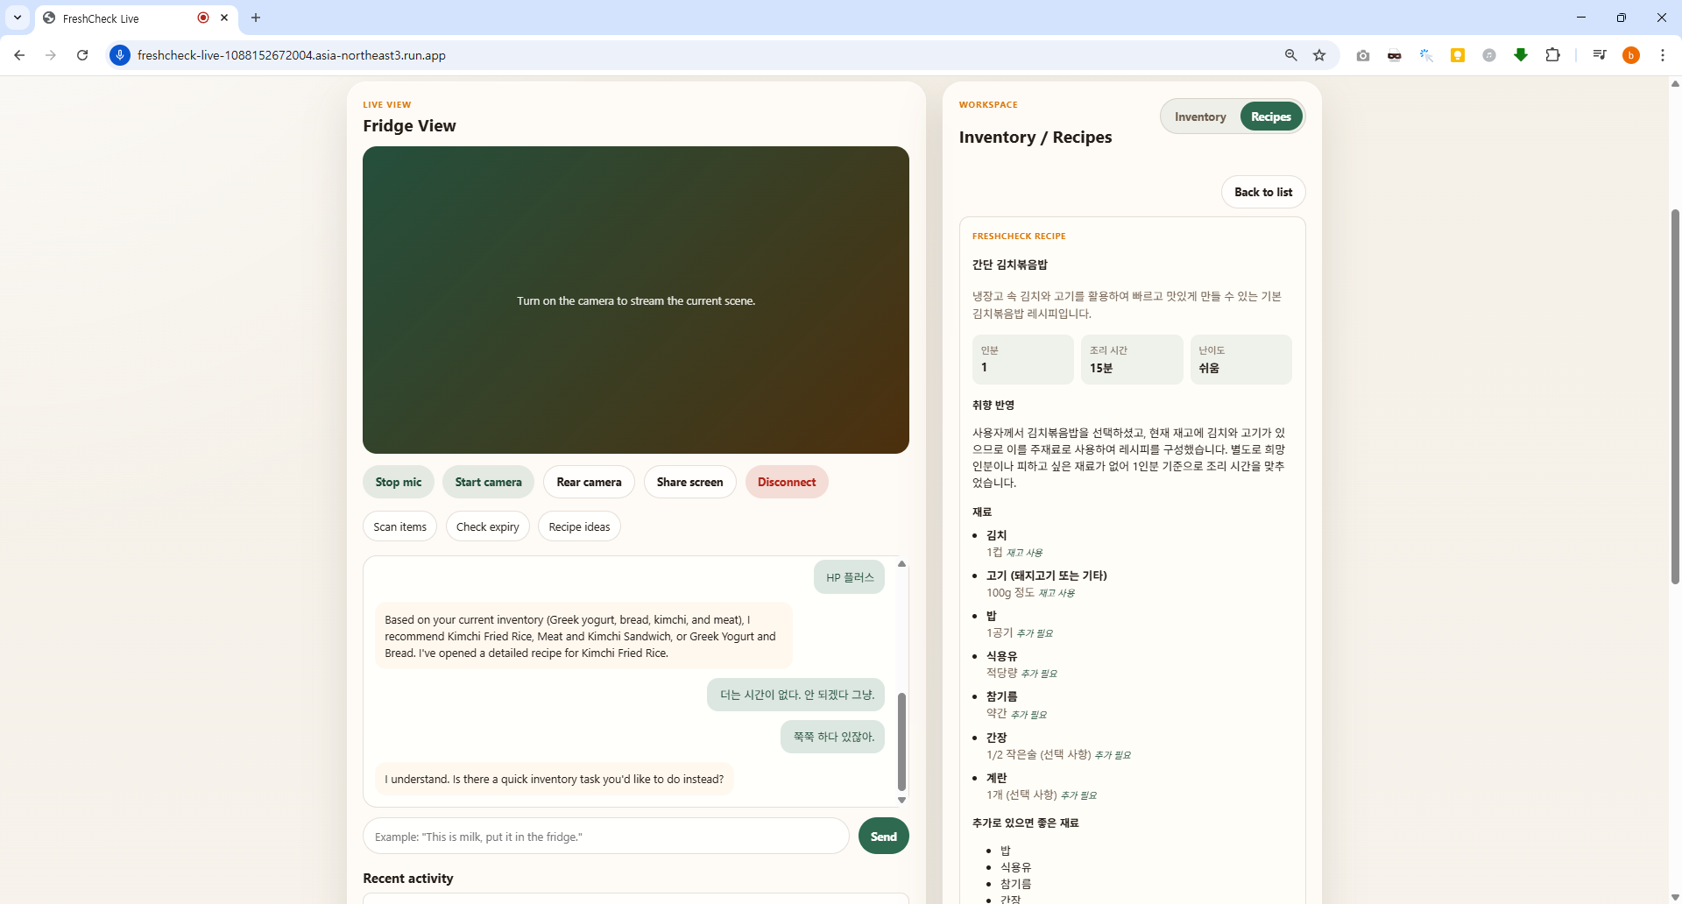
Task: Switch to Rear camera
Action: (589, 482)
